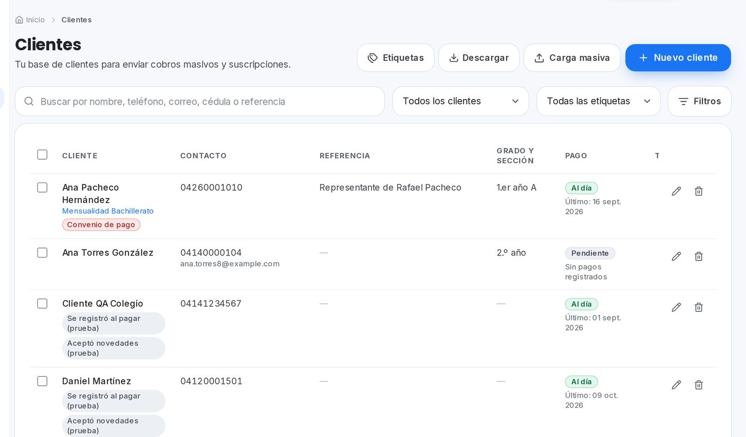Tick the Cliente QA Colegio checkbox
The width and height of the screenshot is (746, 437).
pyautogui.click(x=42, y=303)
